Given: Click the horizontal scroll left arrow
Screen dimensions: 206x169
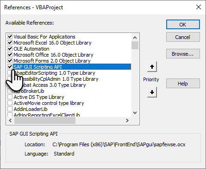Looking at the screenshot, I should (11, 120).
